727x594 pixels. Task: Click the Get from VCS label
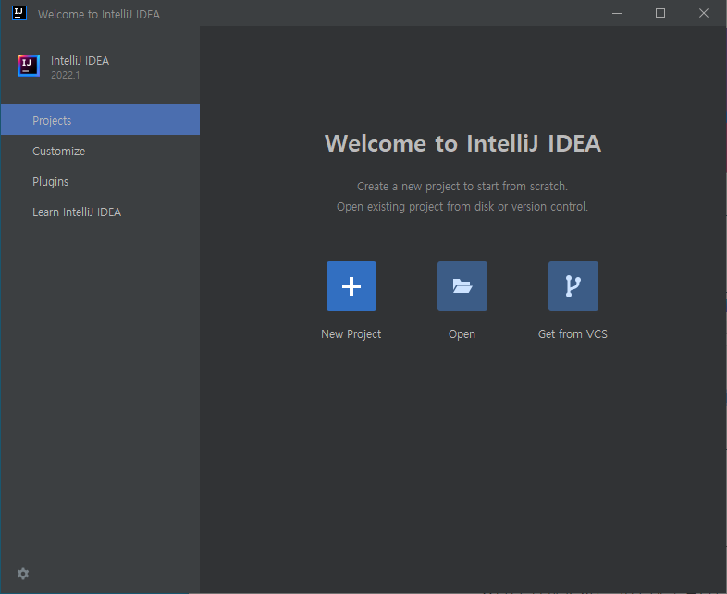point(573,334)
